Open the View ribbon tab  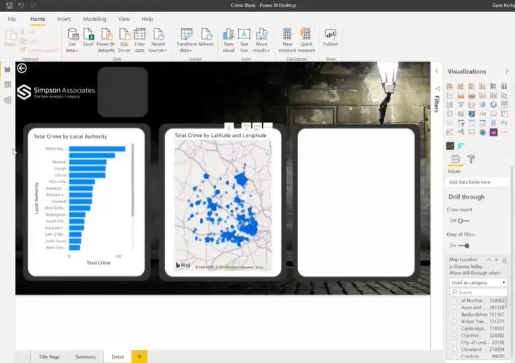click(124, 19)
